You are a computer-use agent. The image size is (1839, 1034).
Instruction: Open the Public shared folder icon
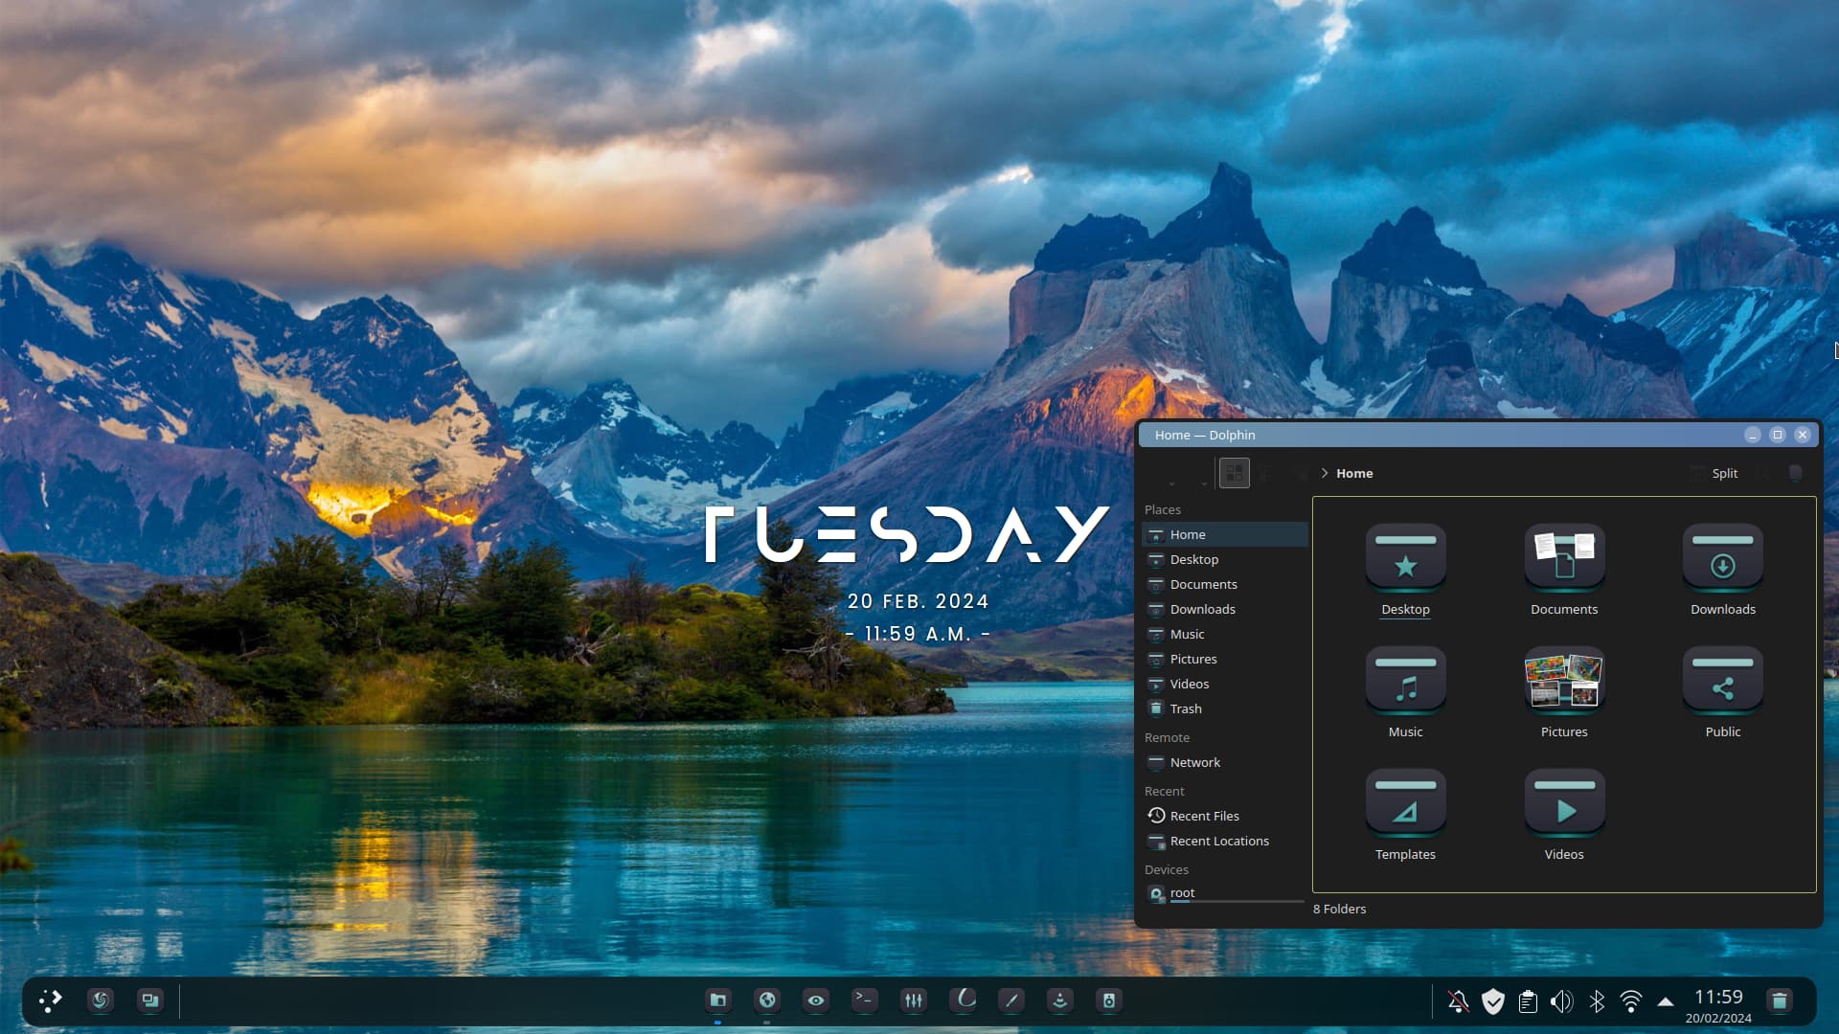[1722, 683]
